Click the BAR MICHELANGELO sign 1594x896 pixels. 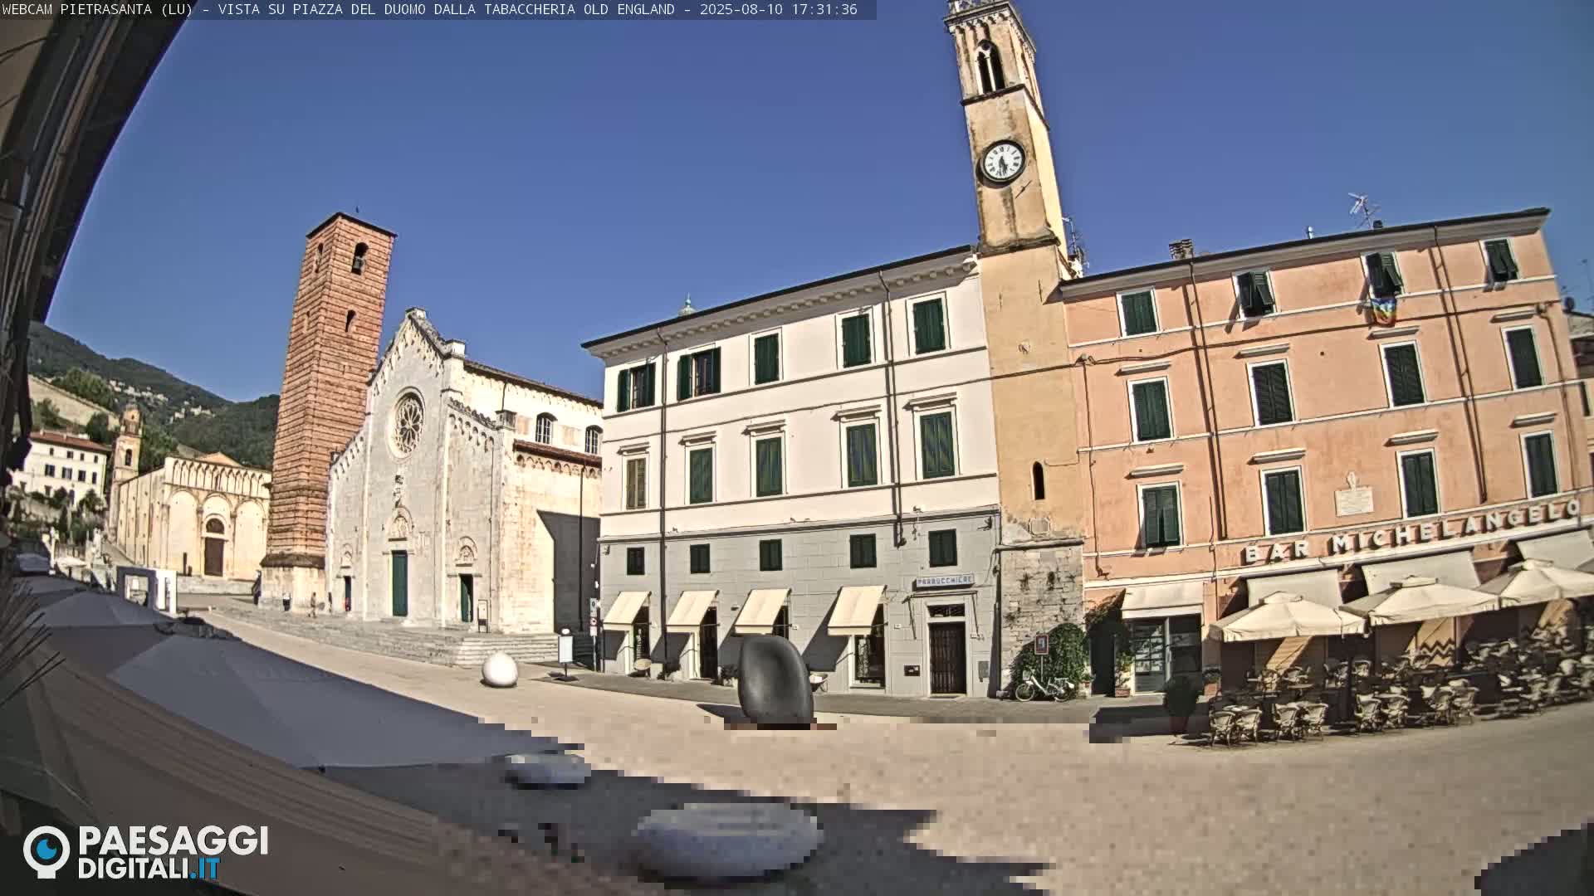(x=1411, y=530)
